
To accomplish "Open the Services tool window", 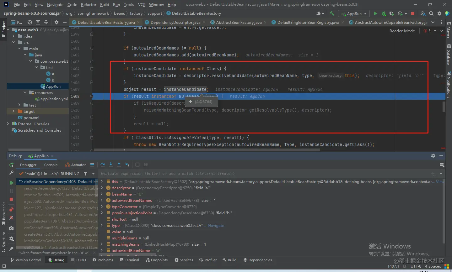I will (x=184, y=260).
